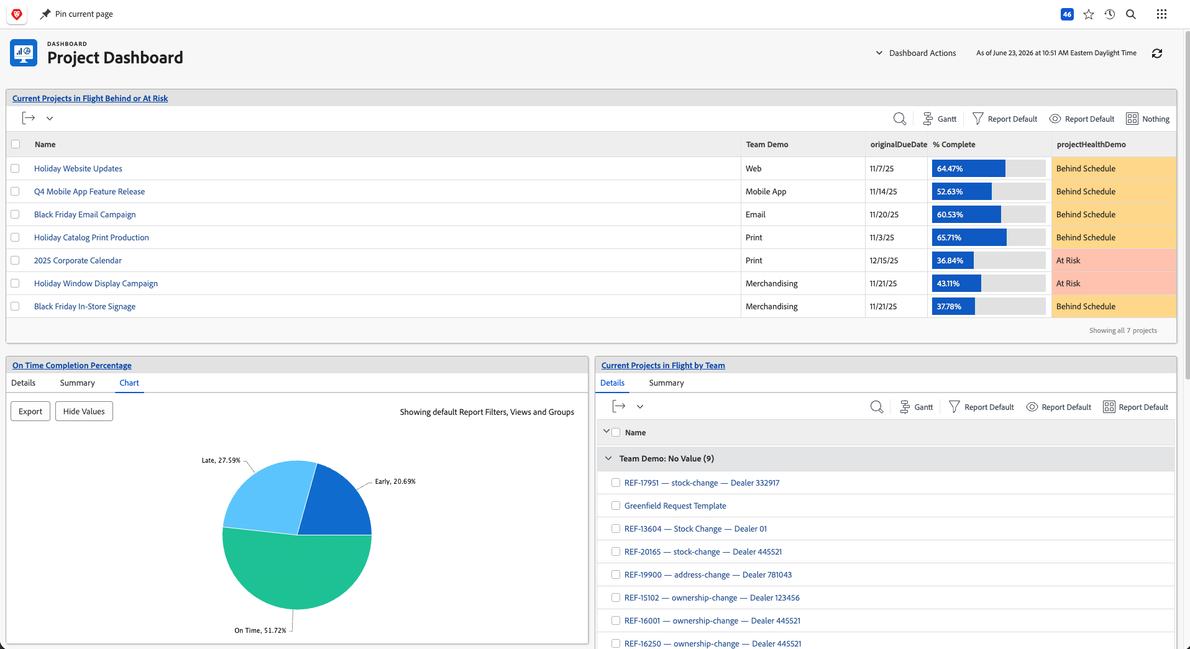
Task: Expand the Dashboard Actions dropdown
Action: coord(916,53)
